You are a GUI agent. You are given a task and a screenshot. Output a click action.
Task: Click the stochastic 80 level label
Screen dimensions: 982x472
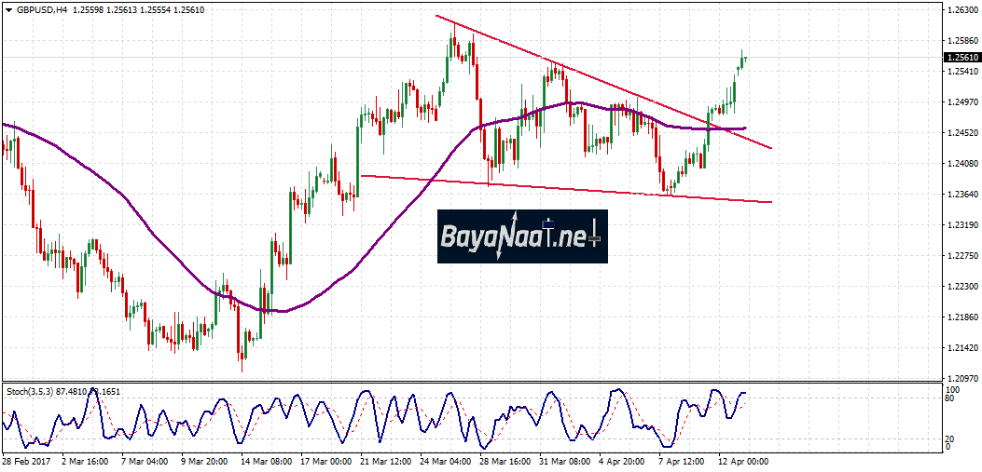(x=947, y=398)
